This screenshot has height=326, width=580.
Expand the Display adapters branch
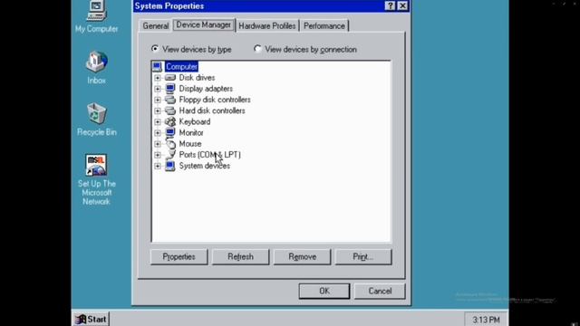pyautogui.click(x=158, y=89)
